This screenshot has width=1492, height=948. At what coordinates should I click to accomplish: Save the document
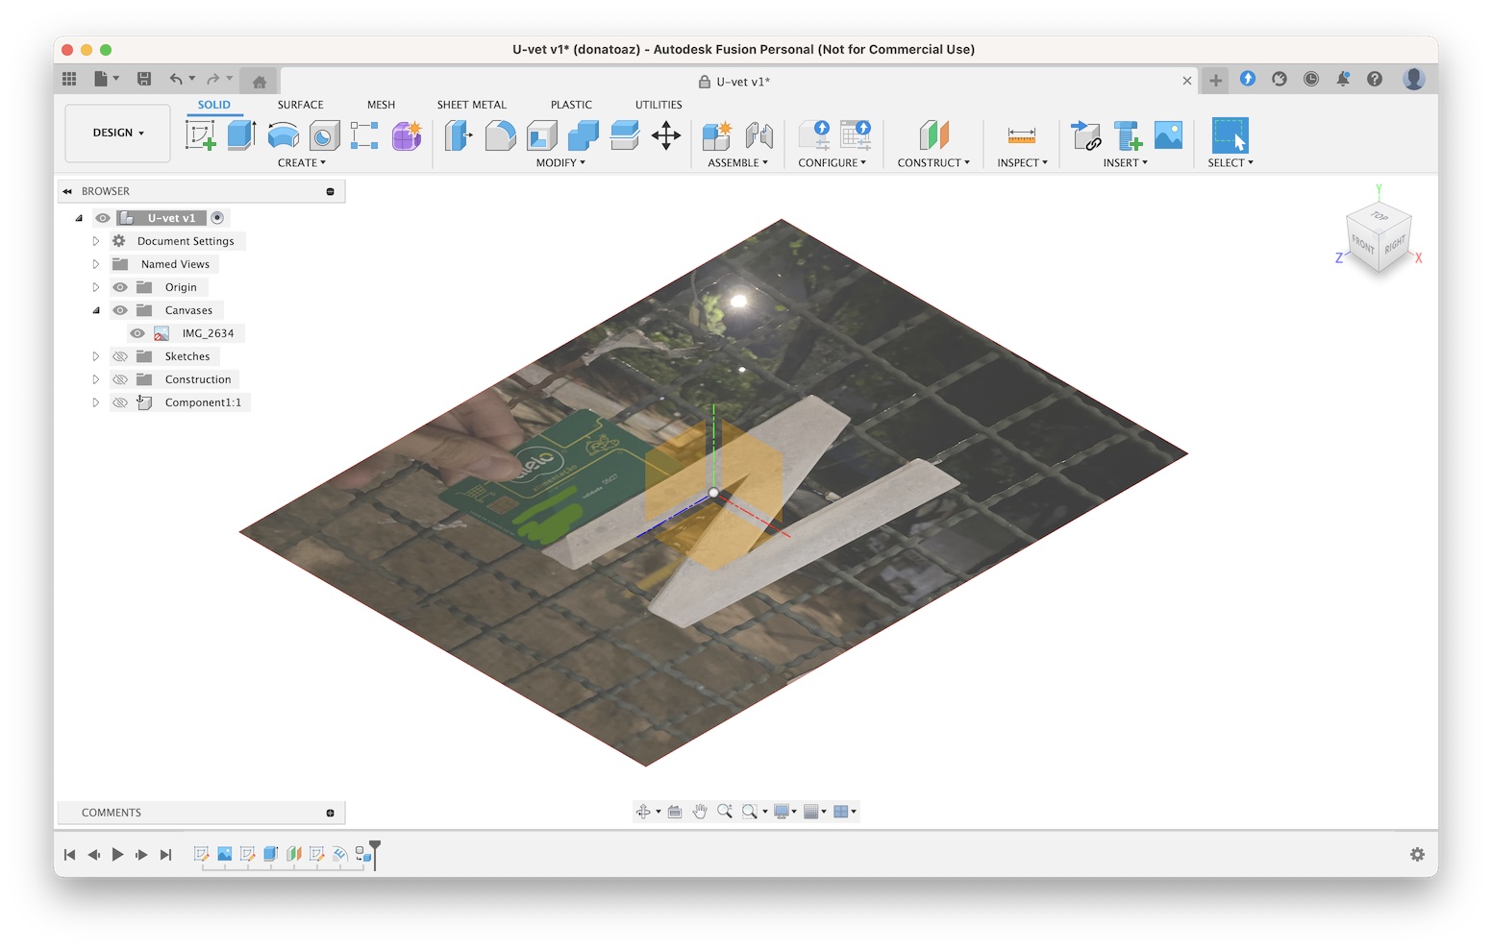coord(144,79)
